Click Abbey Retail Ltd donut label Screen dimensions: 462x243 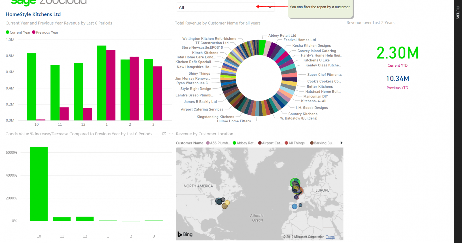282,36
